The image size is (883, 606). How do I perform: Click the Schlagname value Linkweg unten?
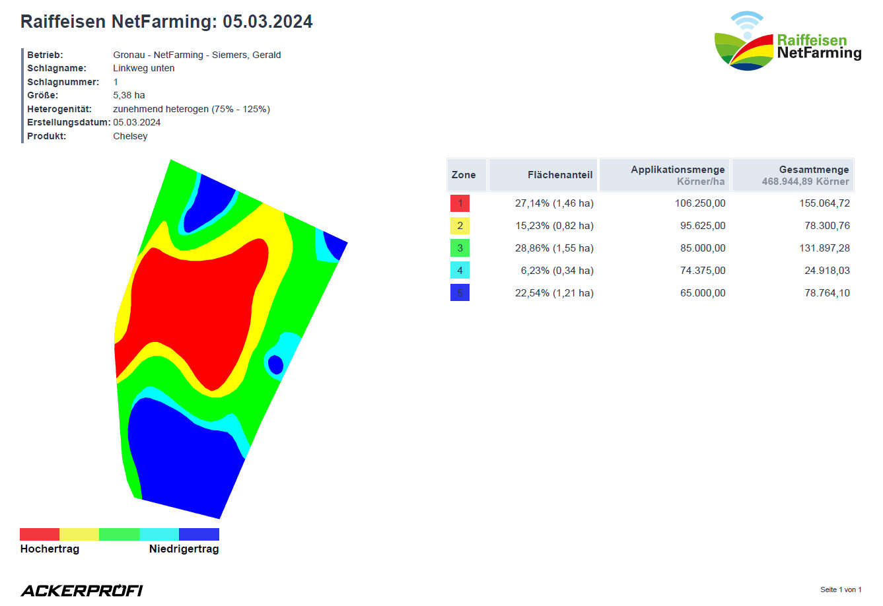144,68
